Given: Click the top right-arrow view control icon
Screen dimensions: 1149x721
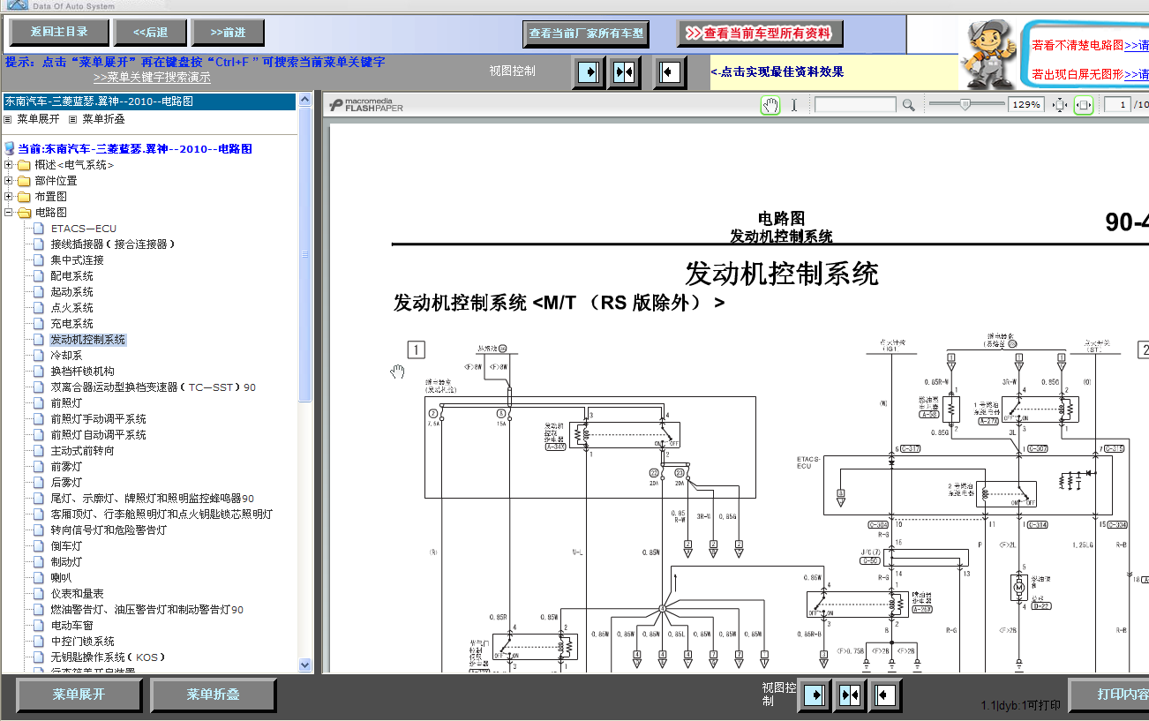Looking at the screenshot, I should point(589,71).
